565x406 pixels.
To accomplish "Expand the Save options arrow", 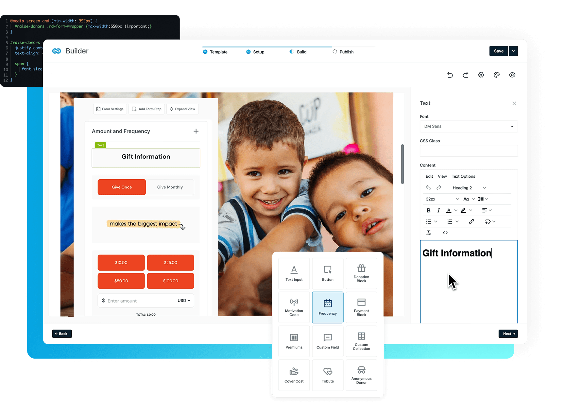I will coord(513,51).
